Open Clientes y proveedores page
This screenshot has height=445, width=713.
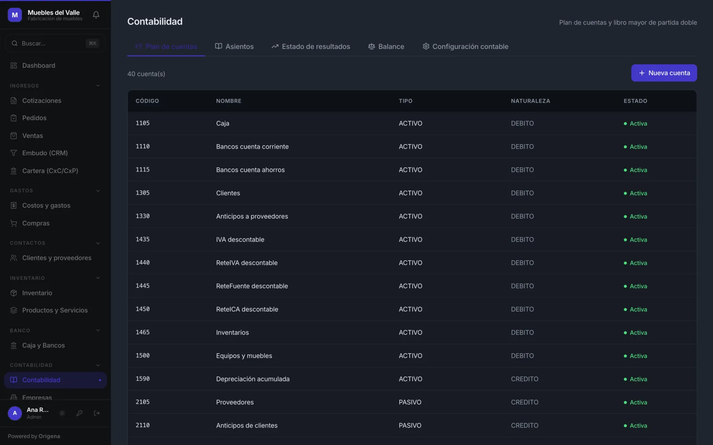click(x=55, y=258)
